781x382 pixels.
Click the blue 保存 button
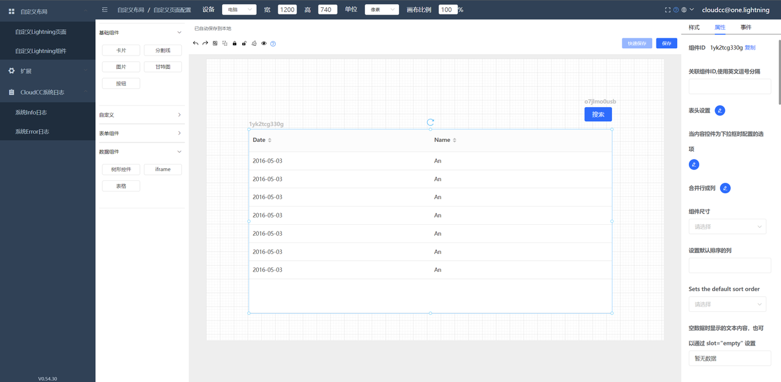pos(666,43)
